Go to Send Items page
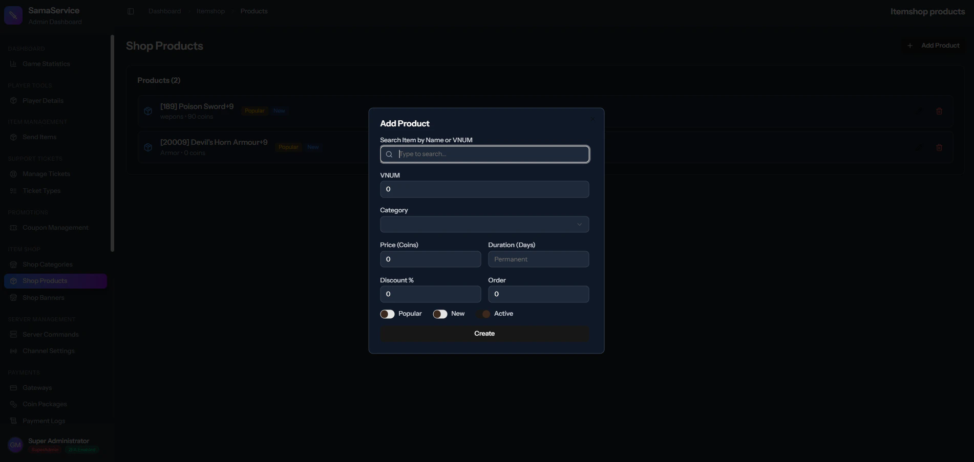The height and width of the screenshot is (462, 974). click(x=55, y=137)
